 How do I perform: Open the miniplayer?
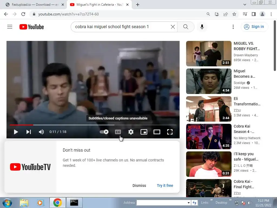[x=144, y=132]
